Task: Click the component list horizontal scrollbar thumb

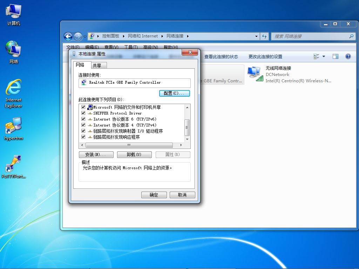Action: pyautogui.click(x=129, y=145)
